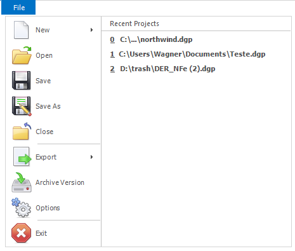The height and width of the screenshot is (251, 295).
Task: Open recent project Teste.dgp
Action: pos(188,54)
